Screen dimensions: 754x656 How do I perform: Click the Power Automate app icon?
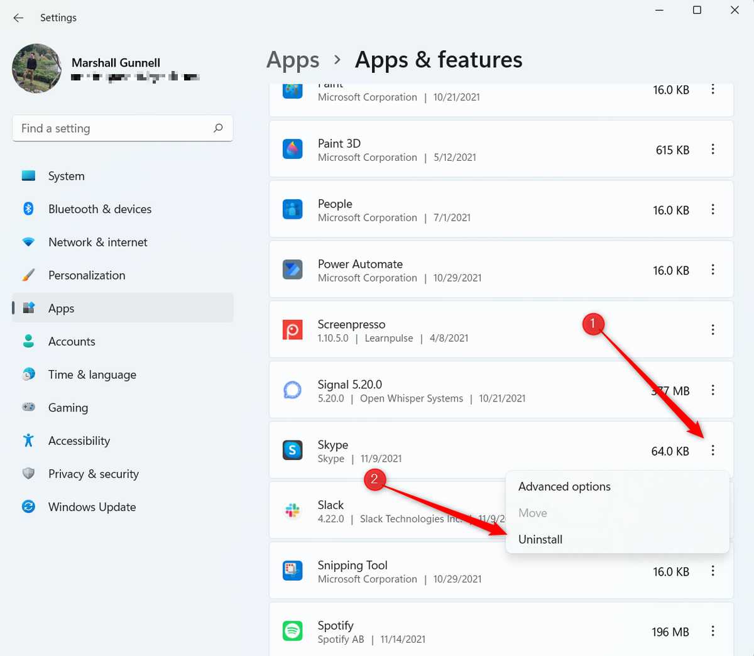click(x=292, y=269)
